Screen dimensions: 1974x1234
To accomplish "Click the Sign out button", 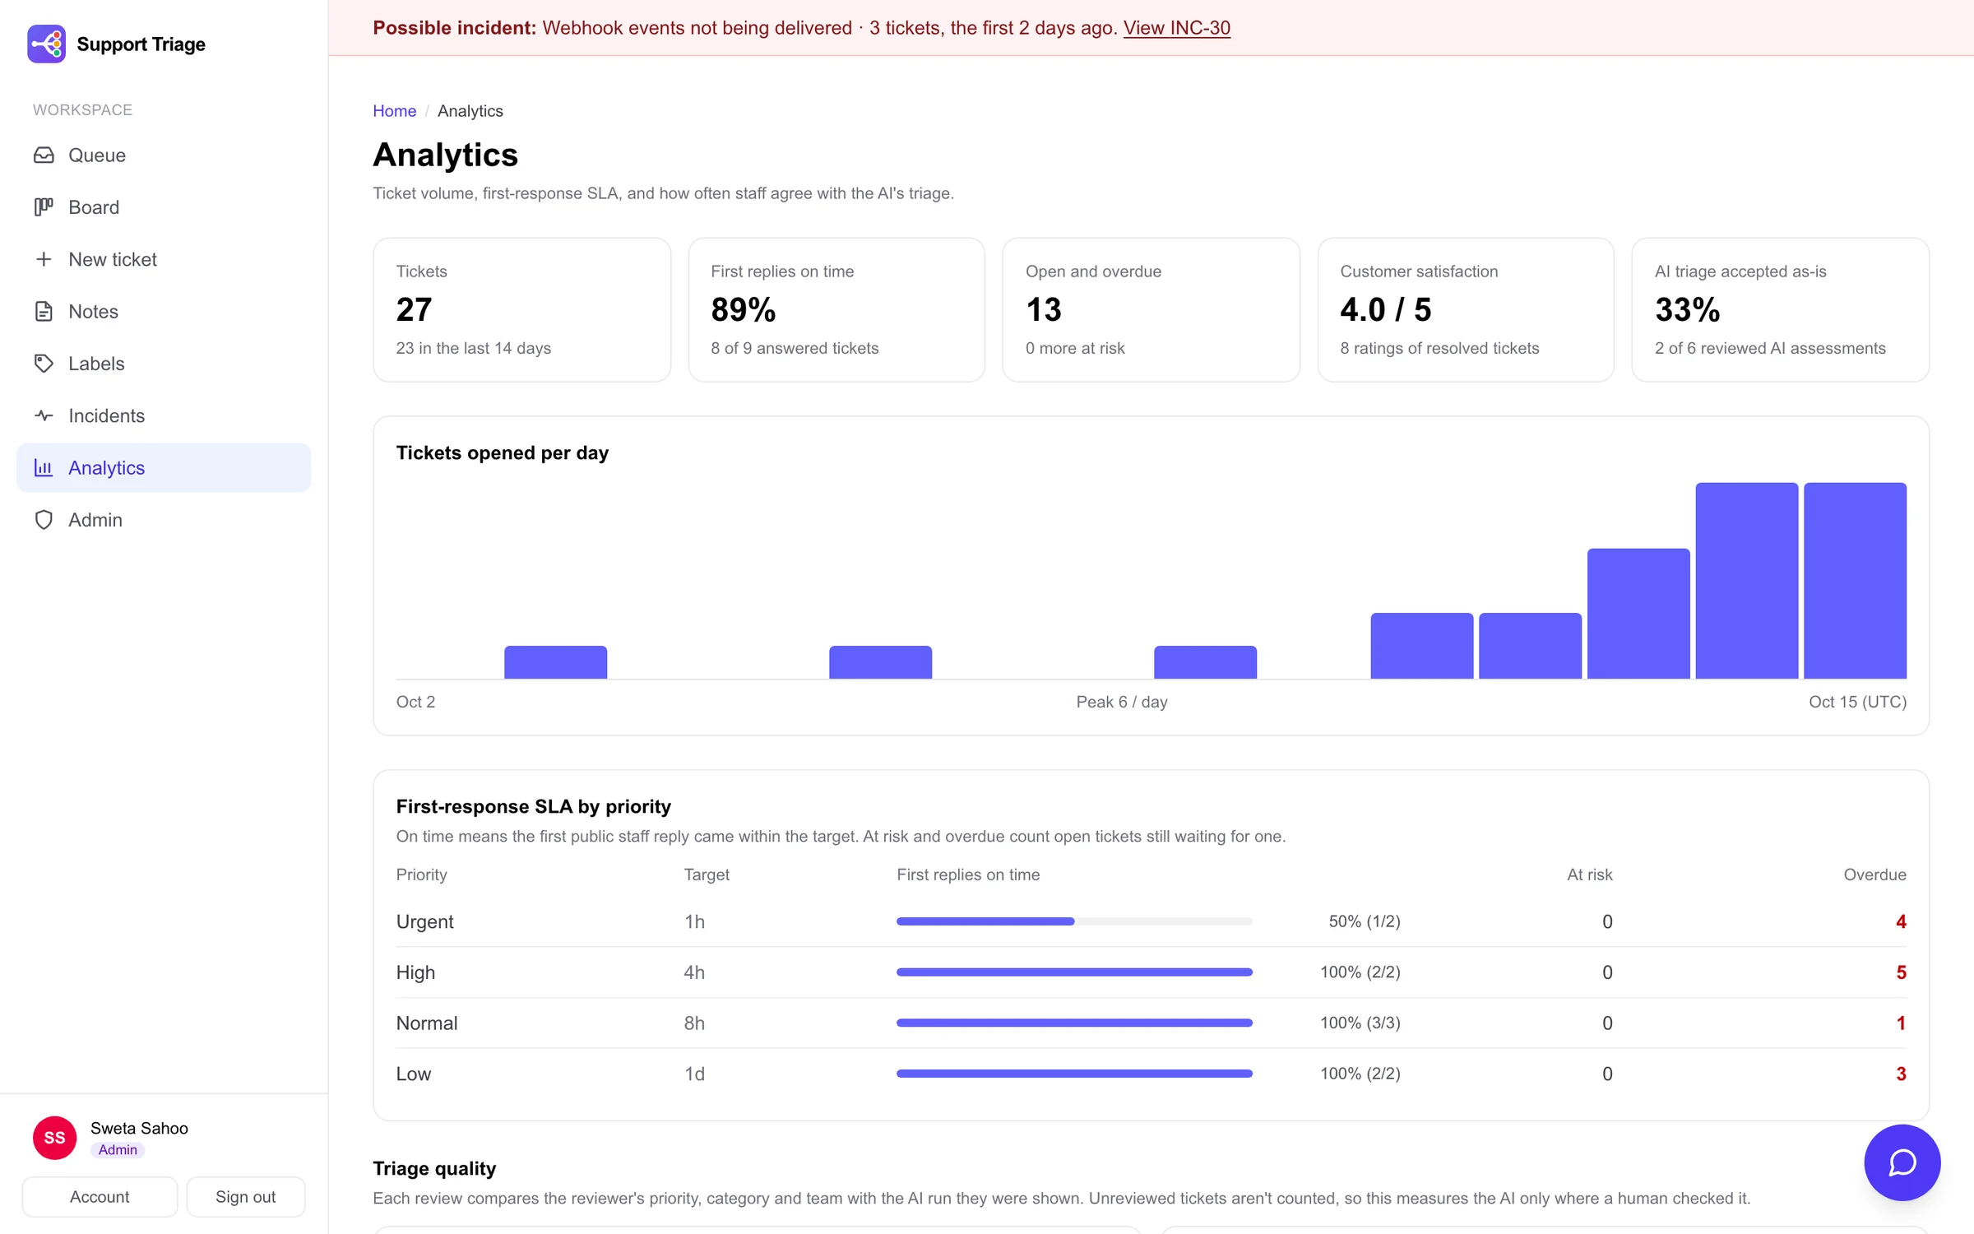I will (245, 1197).
